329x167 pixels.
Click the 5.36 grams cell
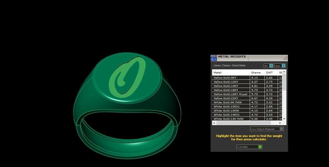click(x=257, y=119)
